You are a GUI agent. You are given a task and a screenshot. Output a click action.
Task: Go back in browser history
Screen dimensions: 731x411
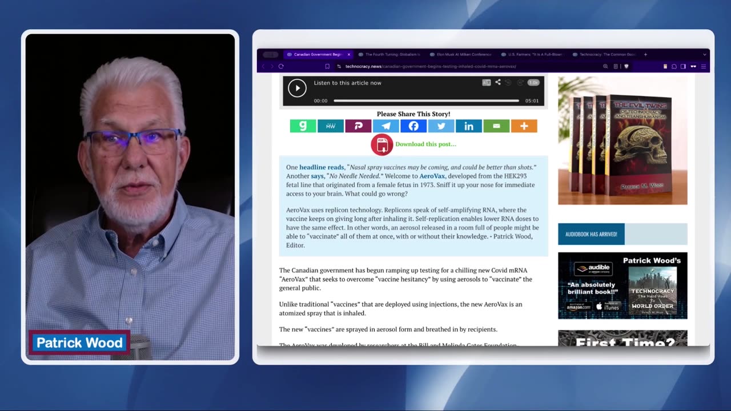point(263,66)
